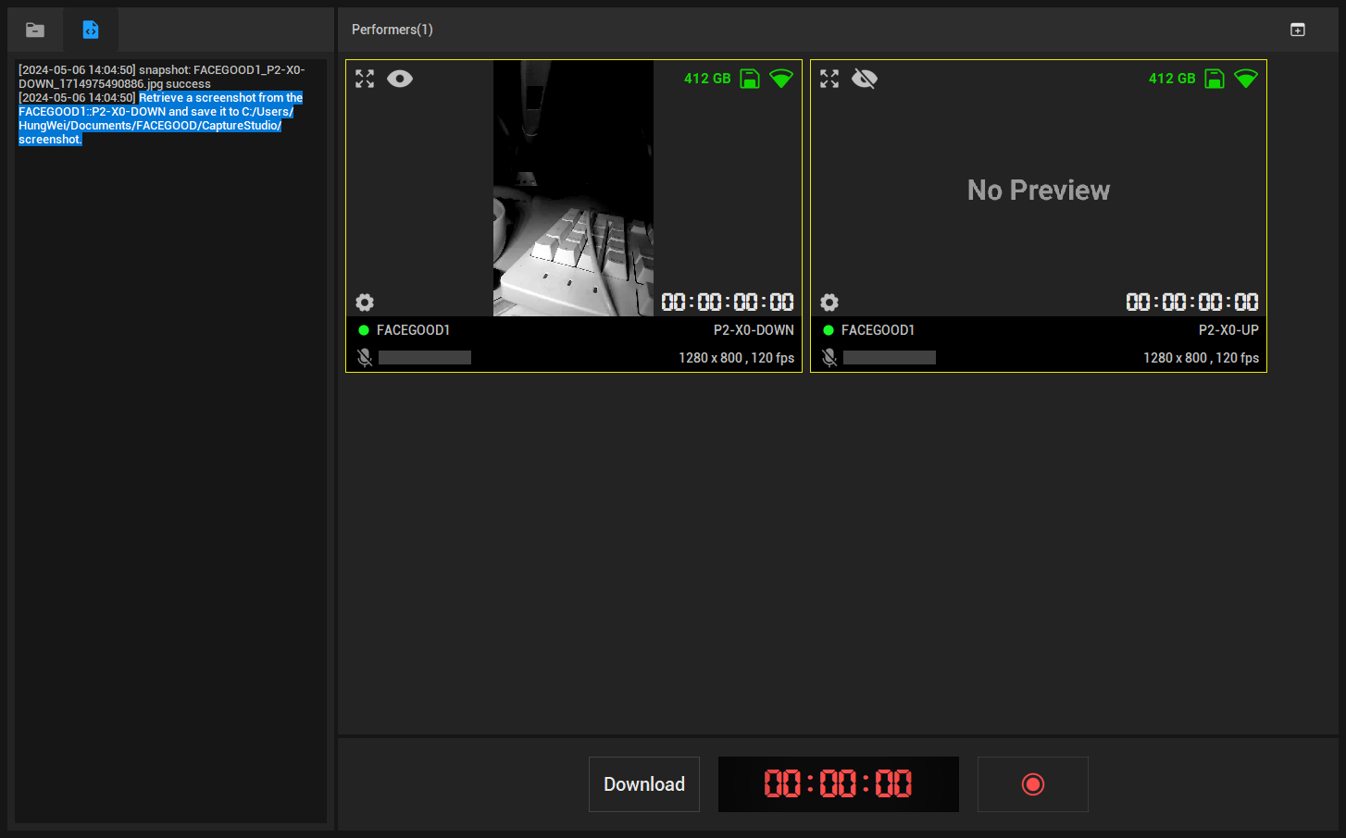
Task: Click FACEGOOD1 label on P2-X0-DOWN card
Action: [x=413, y=330]
